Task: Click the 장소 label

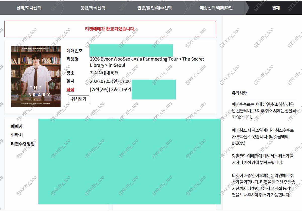Action: pyautogui.click(x=70, y=73)
